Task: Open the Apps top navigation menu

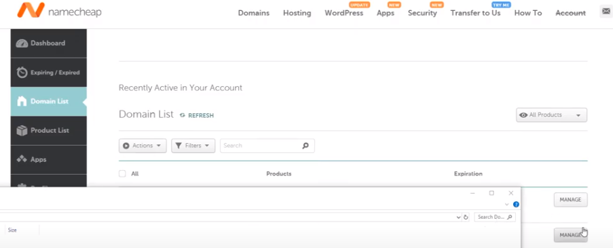Action: (x=386, y=13)
